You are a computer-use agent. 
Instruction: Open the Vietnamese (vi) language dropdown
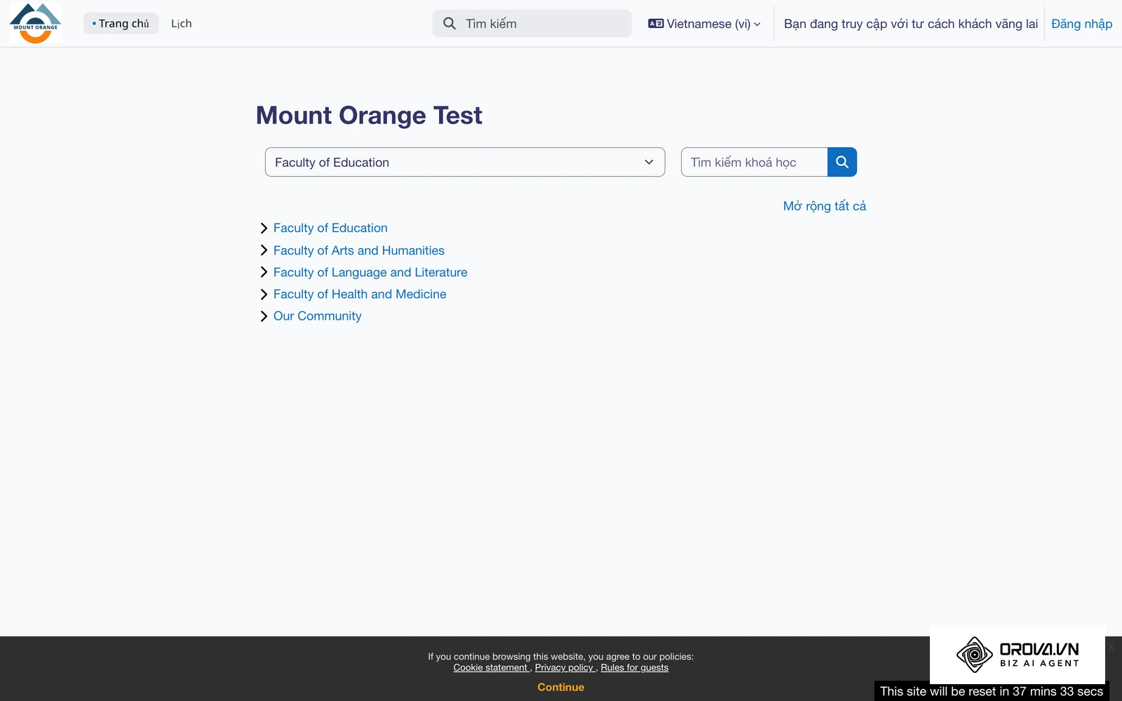[x=704, y=24]
